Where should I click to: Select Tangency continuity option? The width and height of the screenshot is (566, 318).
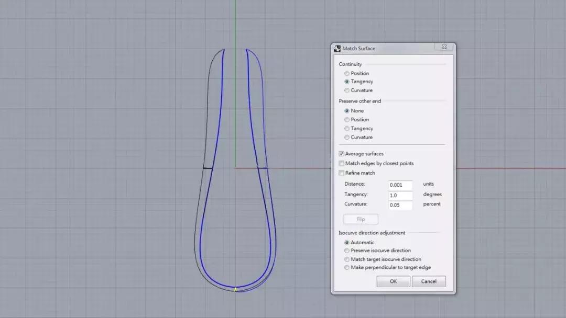(347, 82)
